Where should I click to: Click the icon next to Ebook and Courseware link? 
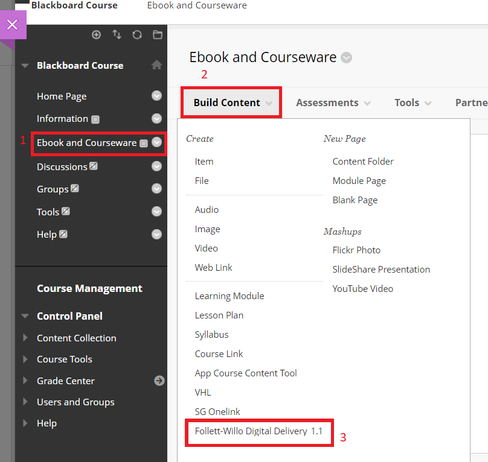click(144, 144)
